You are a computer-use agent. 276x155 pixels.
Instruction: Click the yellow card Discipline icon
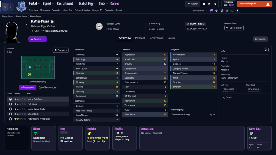tap(89, 133)
